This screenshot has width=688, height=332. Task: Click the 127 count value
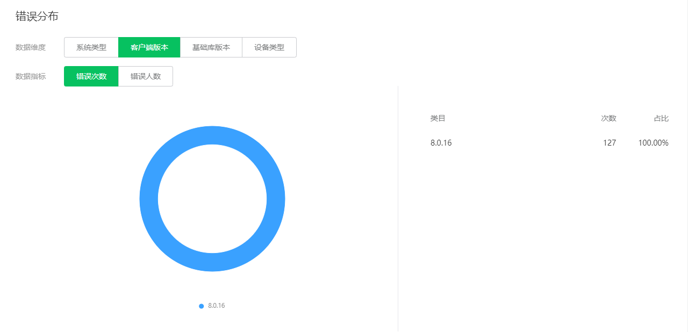coord(610,143)
